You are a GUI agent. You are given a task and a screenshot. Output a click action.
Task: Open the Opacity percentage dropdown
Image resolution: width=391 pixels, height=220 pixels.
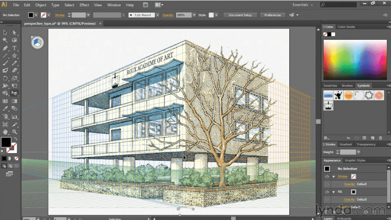194,15
